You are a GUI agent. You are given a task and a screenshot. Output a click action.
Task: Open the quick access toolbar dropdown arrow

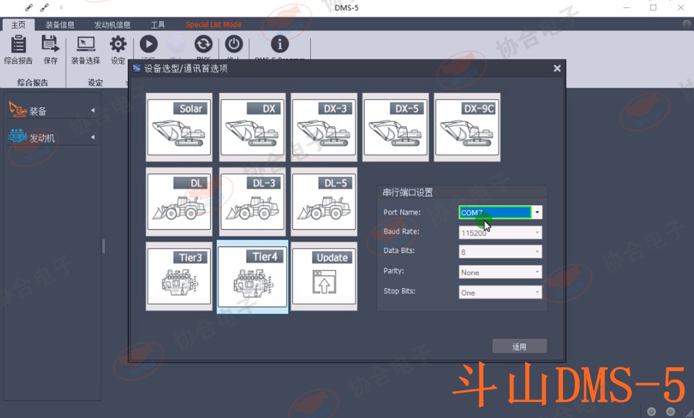tap(61, 8)
